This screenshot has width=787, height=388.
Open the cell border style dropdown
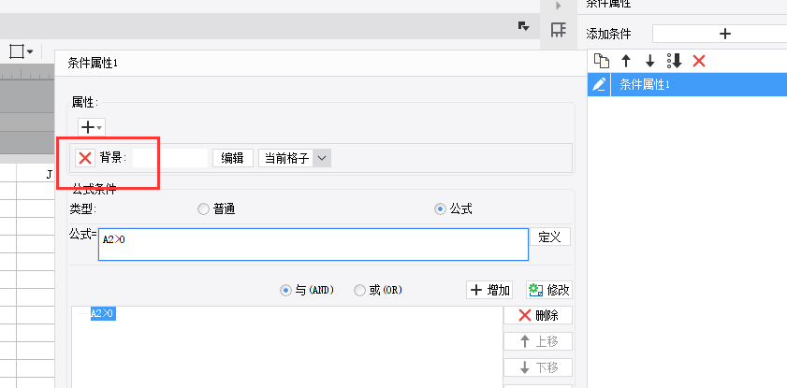pos(21,50)
